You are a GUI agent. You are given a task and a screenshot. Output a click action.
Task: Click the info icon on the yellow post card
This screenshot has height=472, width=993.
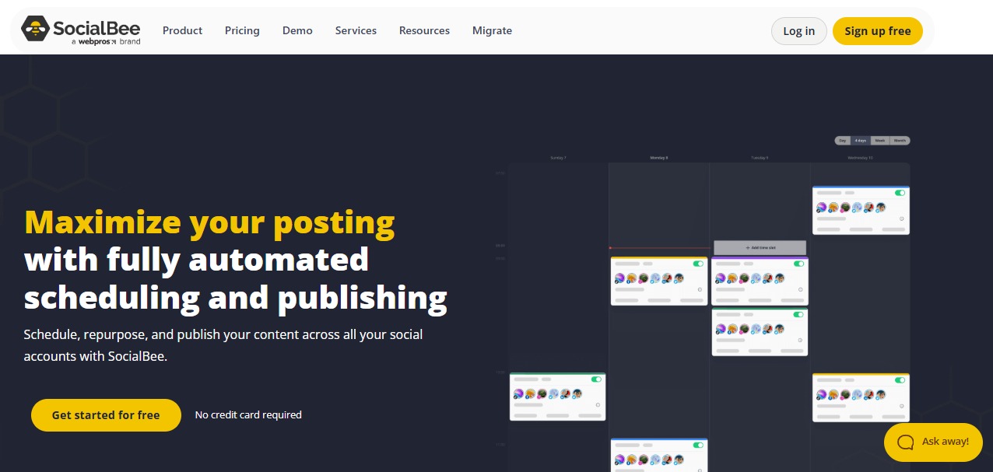point(700,289)
